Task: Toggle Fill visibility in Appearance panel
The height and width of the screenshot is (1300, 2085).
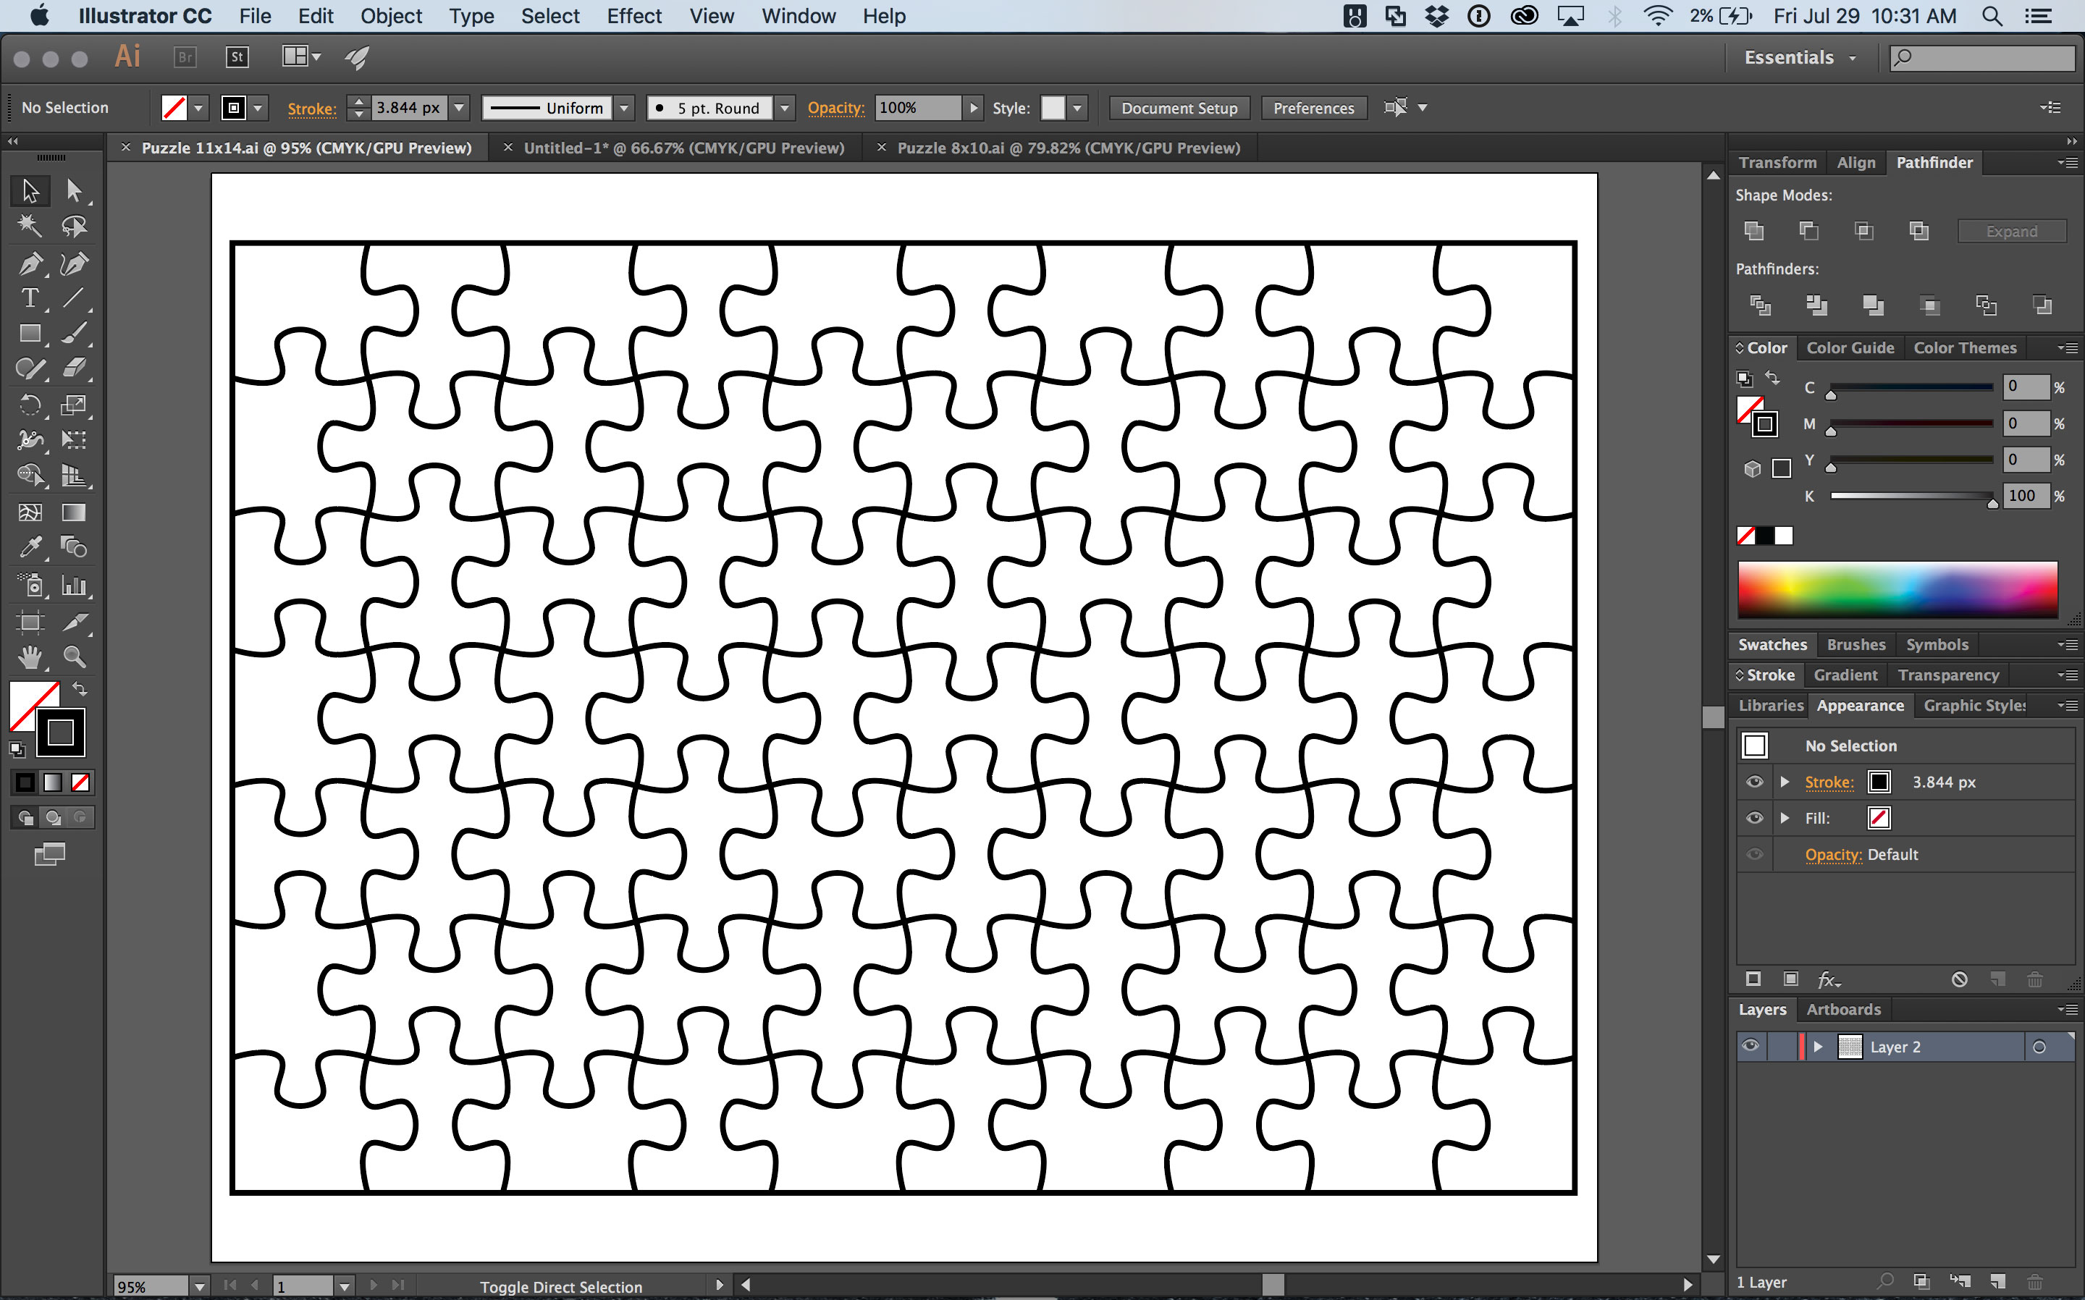Action: click(1754, 818)
